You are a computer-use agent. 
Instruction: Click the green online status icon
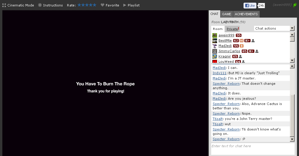pyautogui.click(x=295, y=5)
